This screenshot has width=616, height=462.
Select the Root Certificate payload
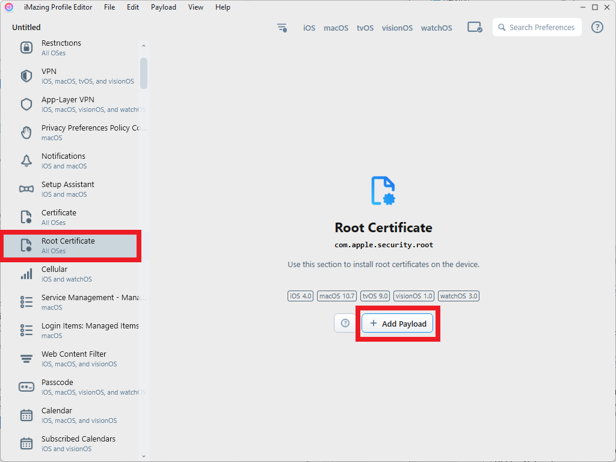tap(71, 245)
